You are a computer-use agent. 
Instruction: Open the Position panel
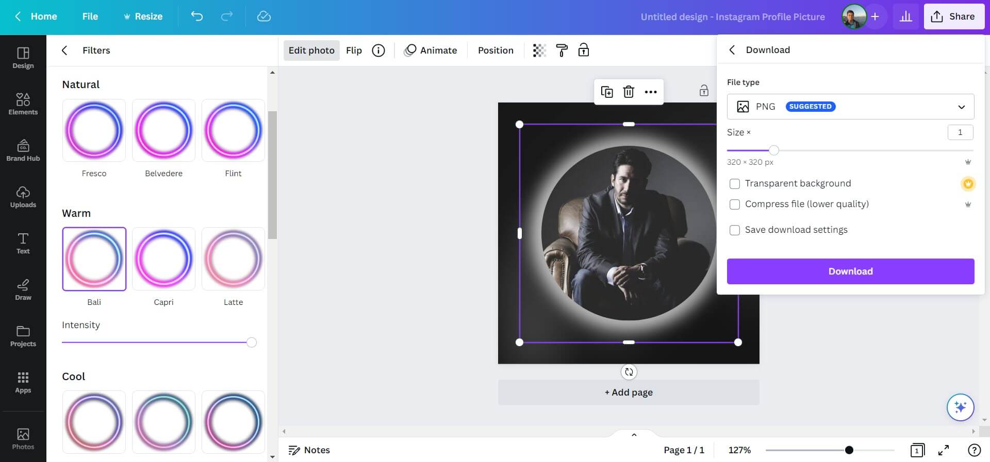496,50
